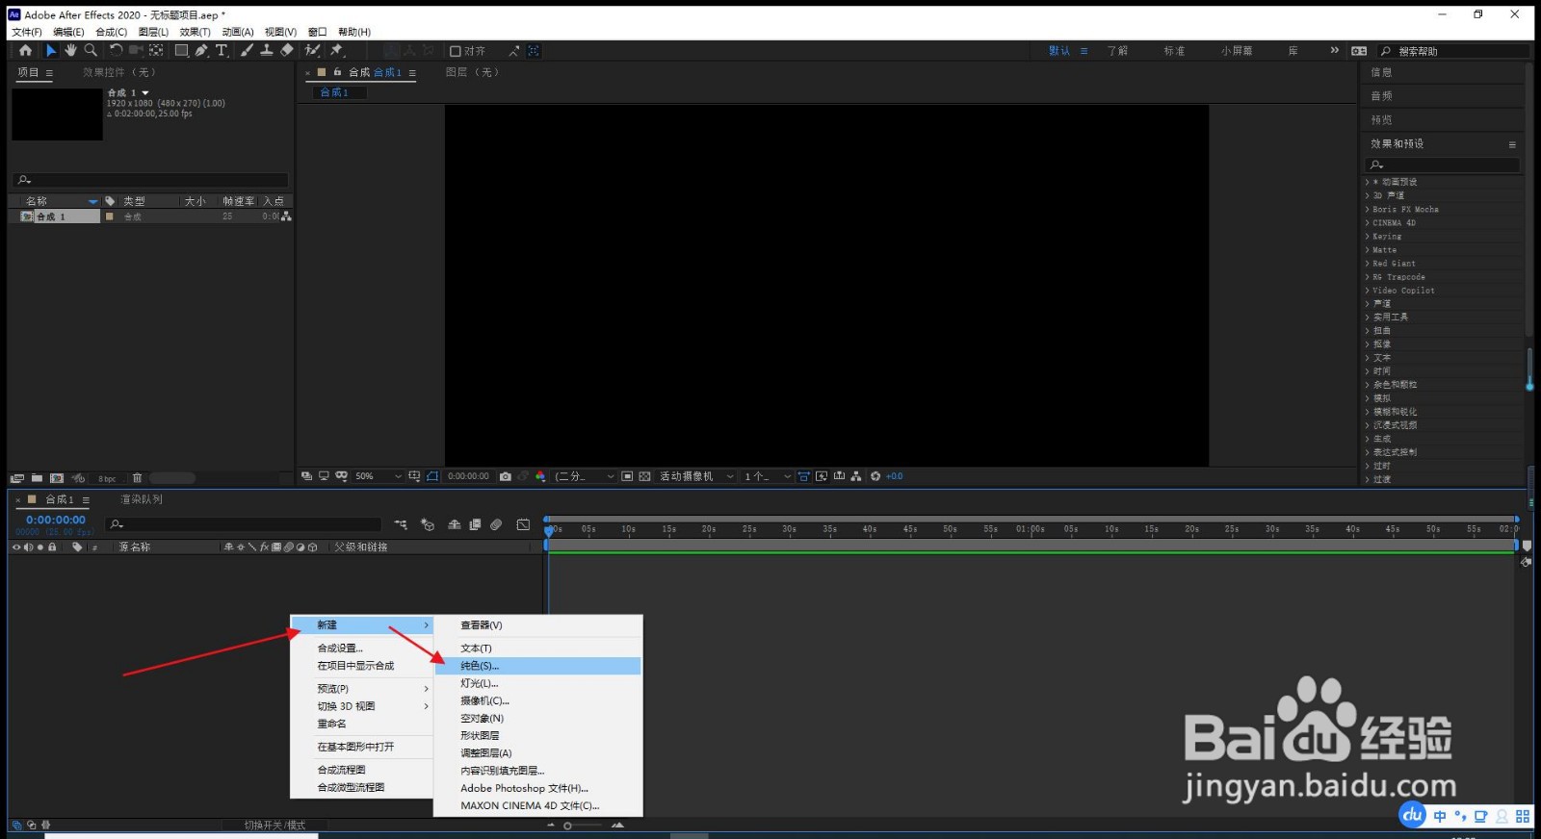Toggle hide shy layers switch in timeline
The image size is (1541, 839).
click(454, 524)
